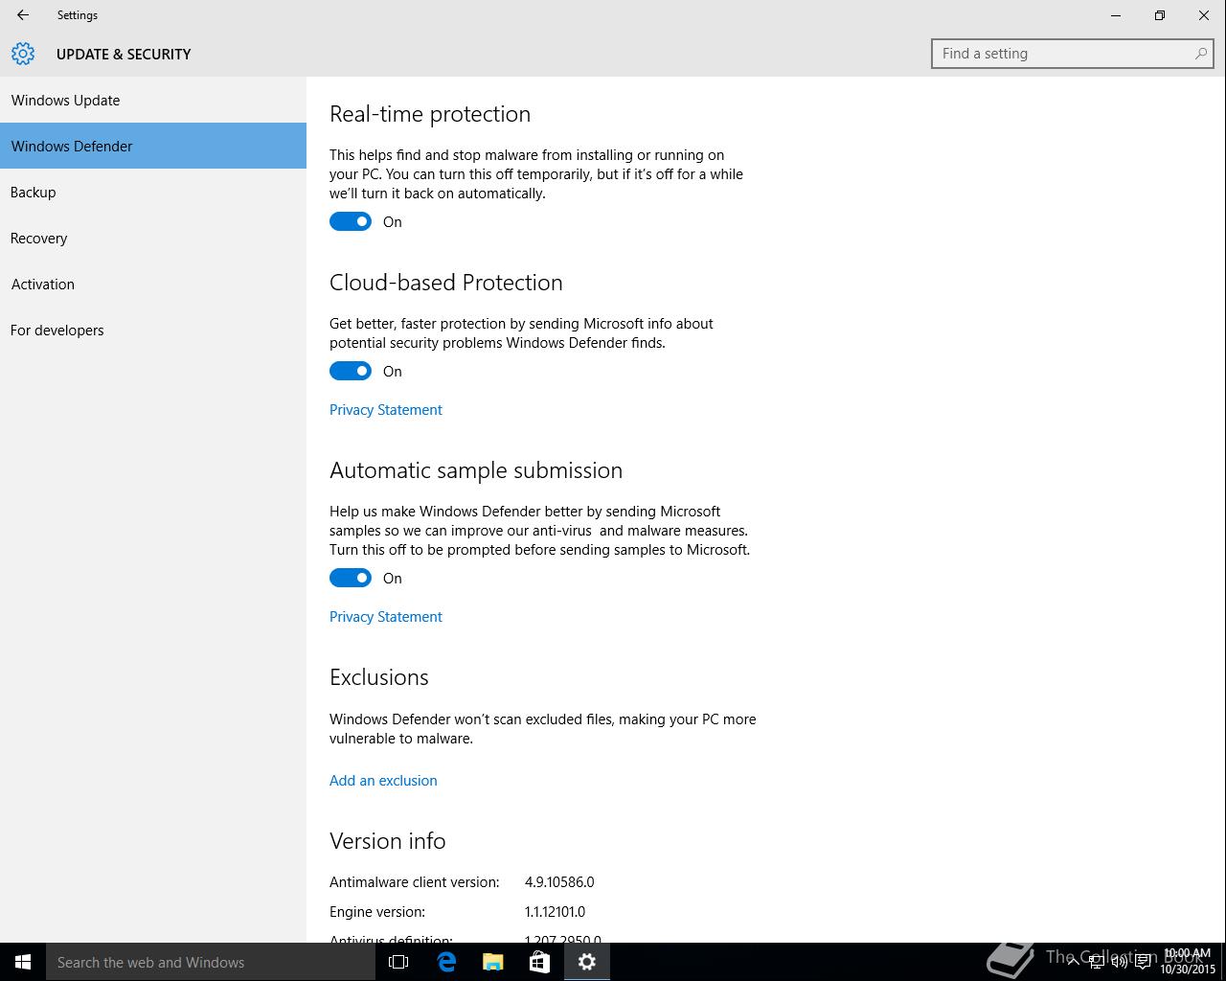Image resolution: width=1226 pixels, height=981 pixels.
Task: Open the Backup section
Action: [x=153, y=192]
